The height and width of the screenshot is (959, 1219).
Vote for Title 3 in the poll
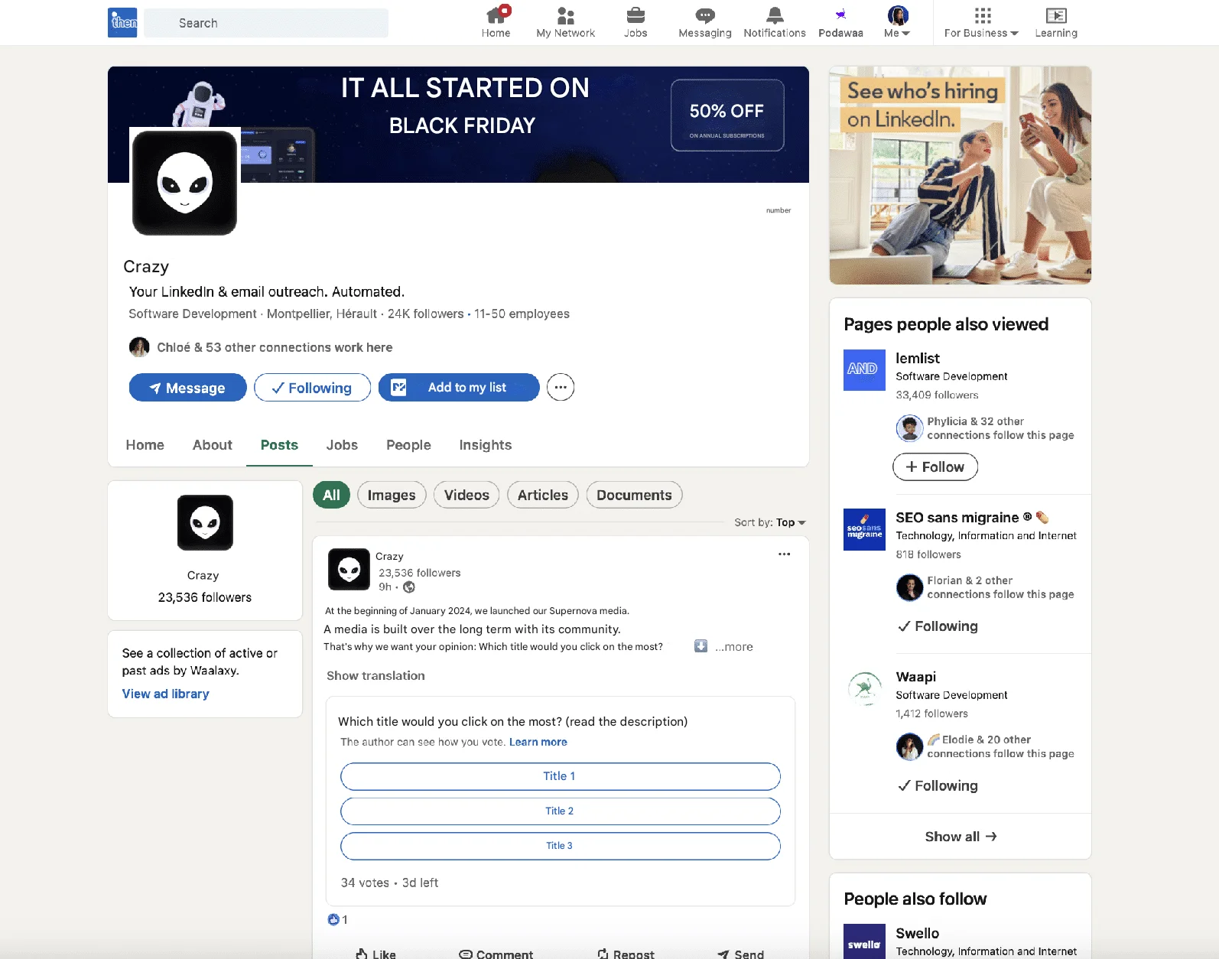[x=560, y=846]
